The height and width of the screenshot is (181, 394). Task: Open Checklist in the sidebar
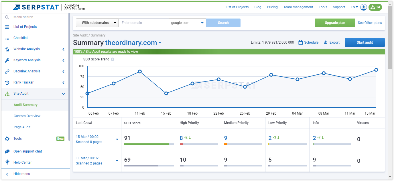(21, 38)
